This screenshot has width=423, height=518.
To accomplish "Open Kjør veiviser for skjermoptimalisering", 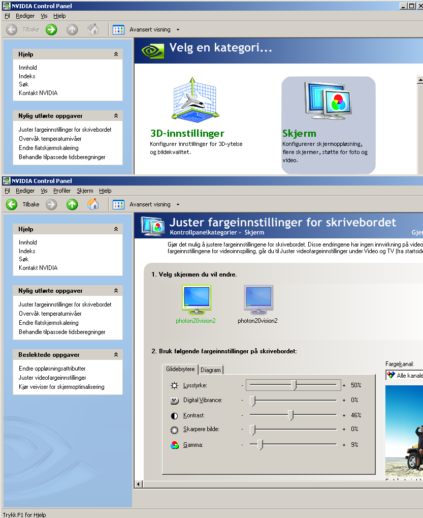I will click(x=62, y=387).
